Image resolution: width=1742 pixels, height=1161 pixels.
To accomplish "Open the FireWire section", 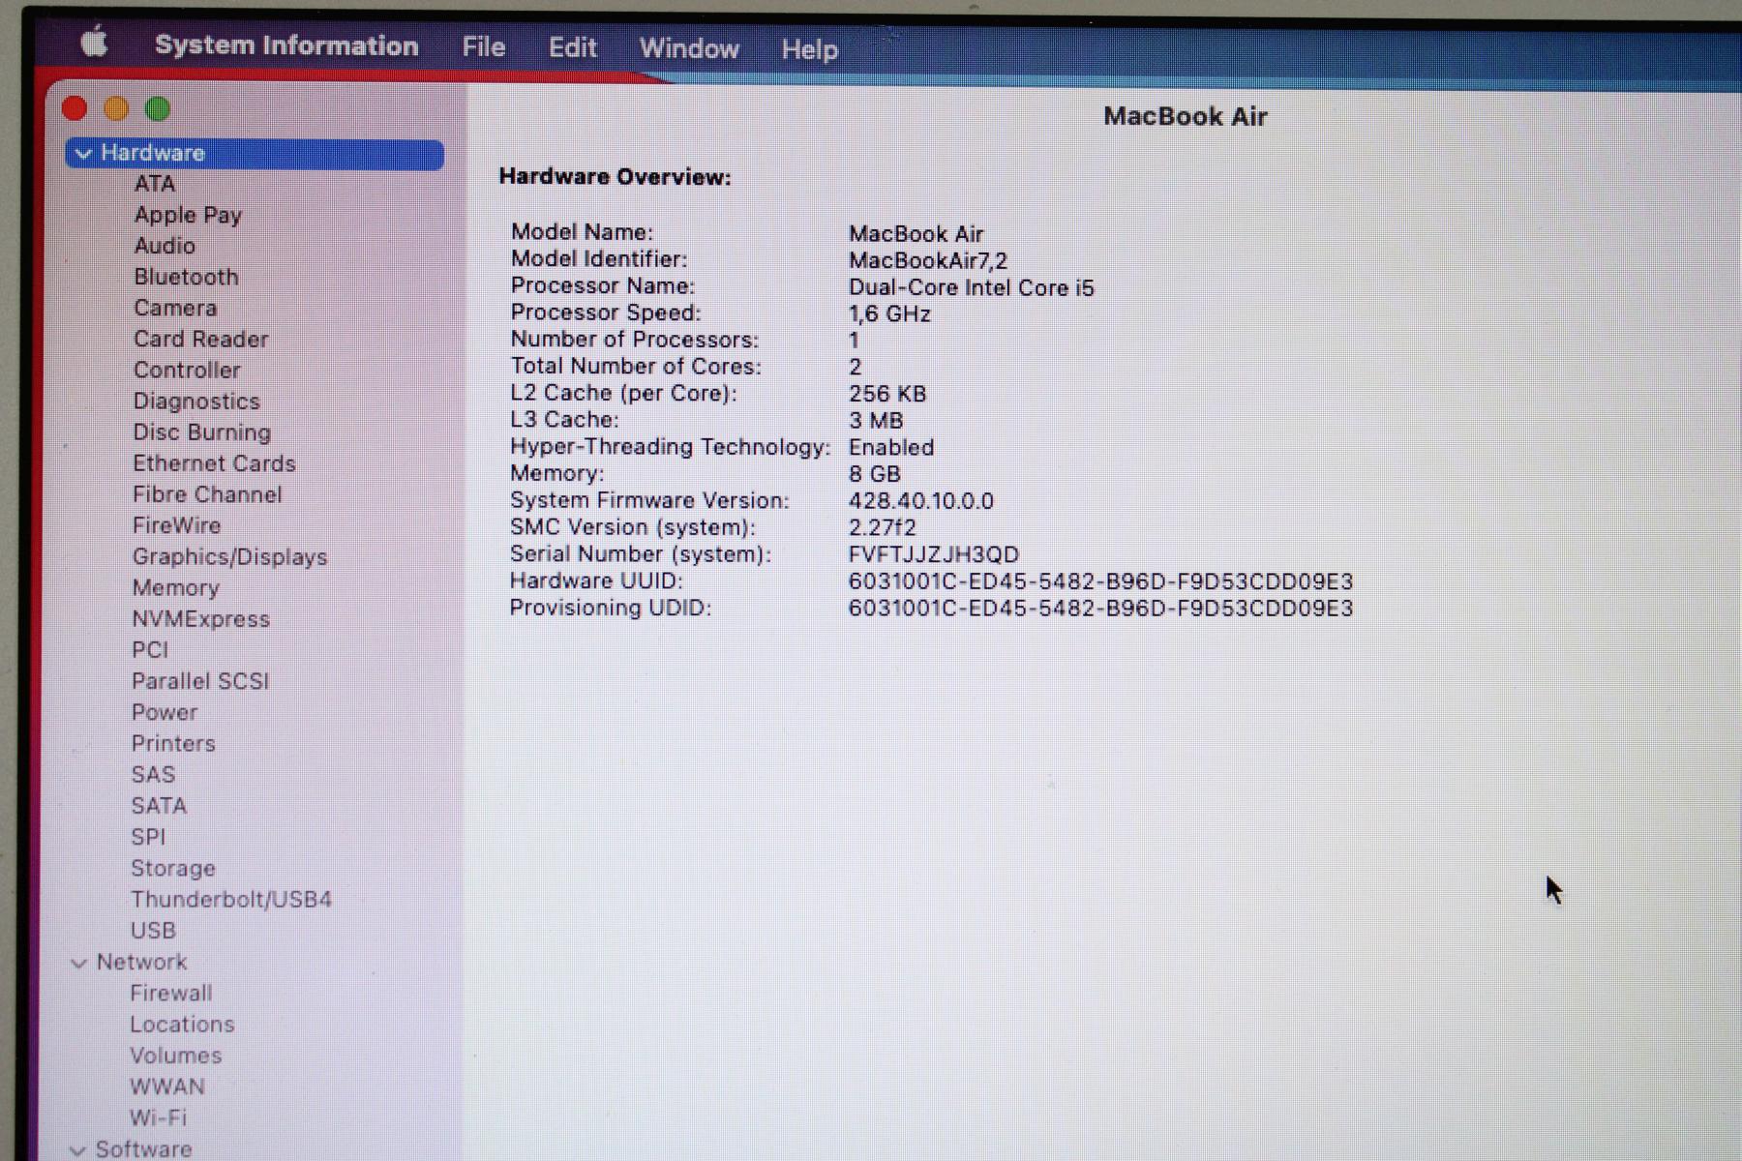I will [176, 525].
